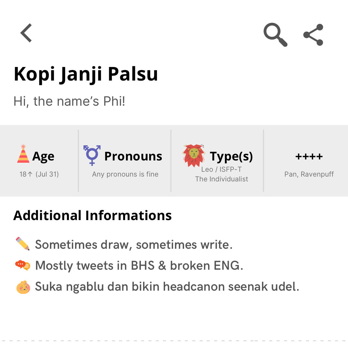
Task: Click the gender symbol Pronouns icon
Action: coord(92,155)
